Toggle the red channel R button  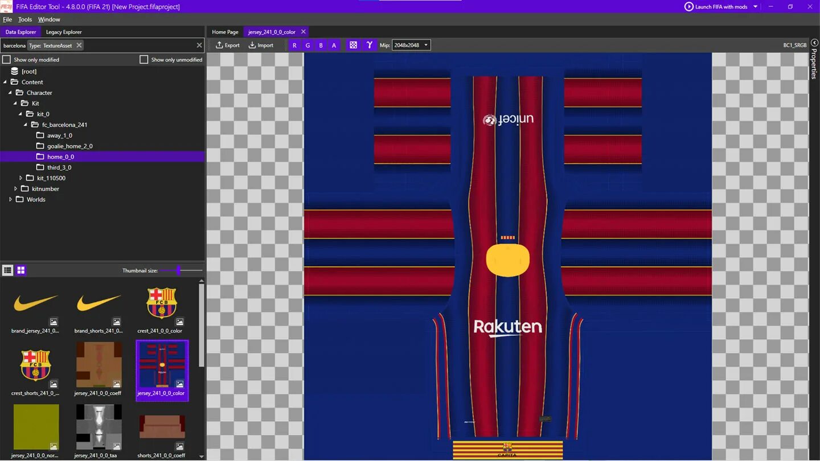pos(294,45)
